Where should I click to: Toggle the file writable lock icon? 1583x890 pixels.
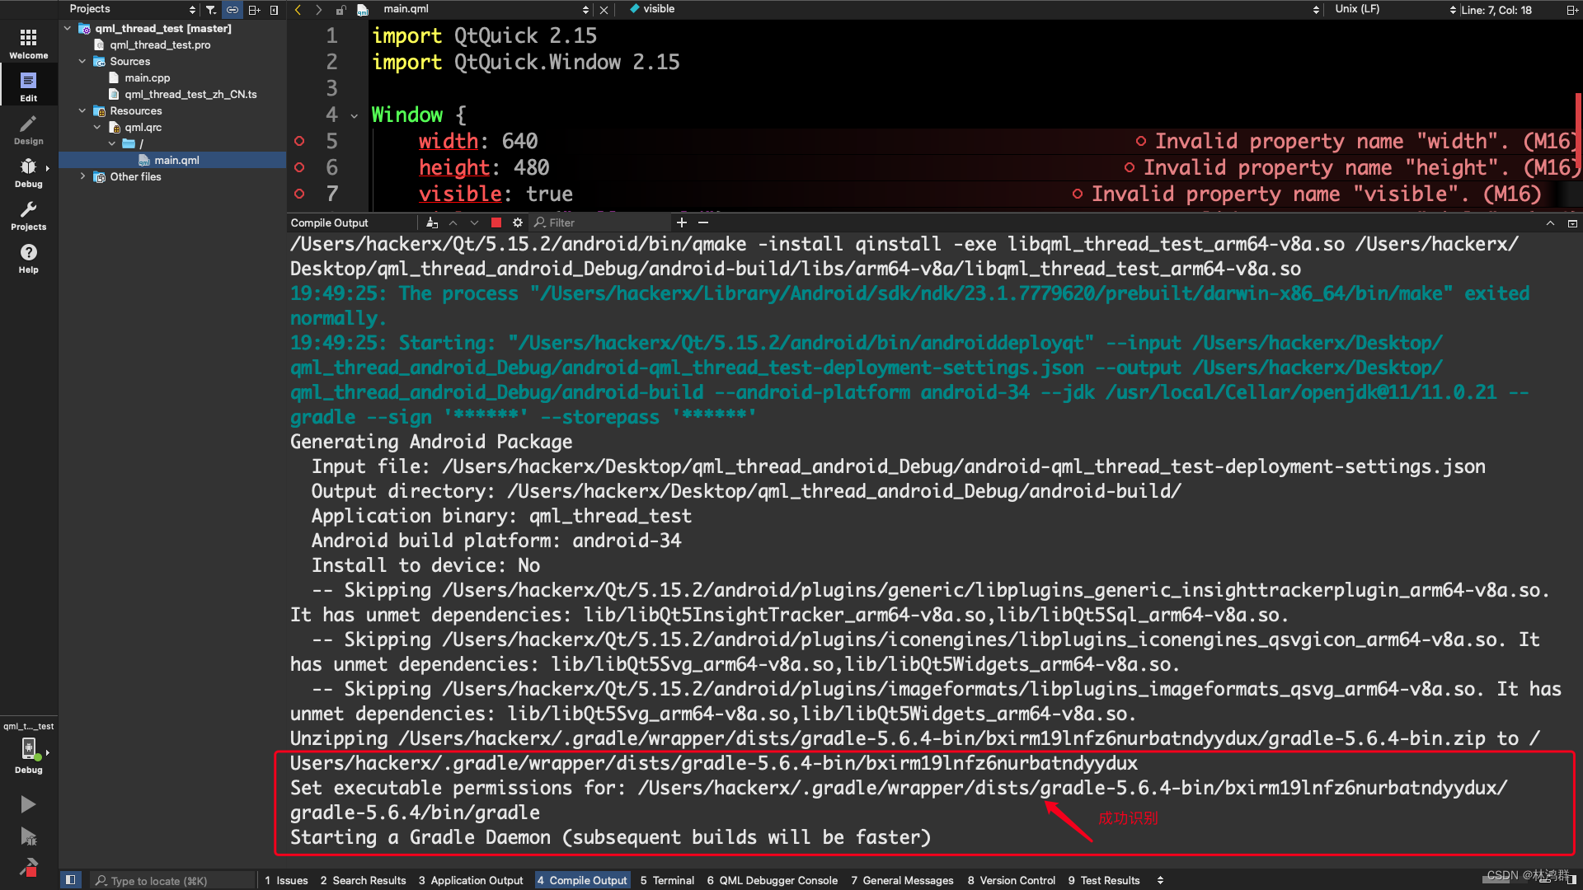point(341,10)
